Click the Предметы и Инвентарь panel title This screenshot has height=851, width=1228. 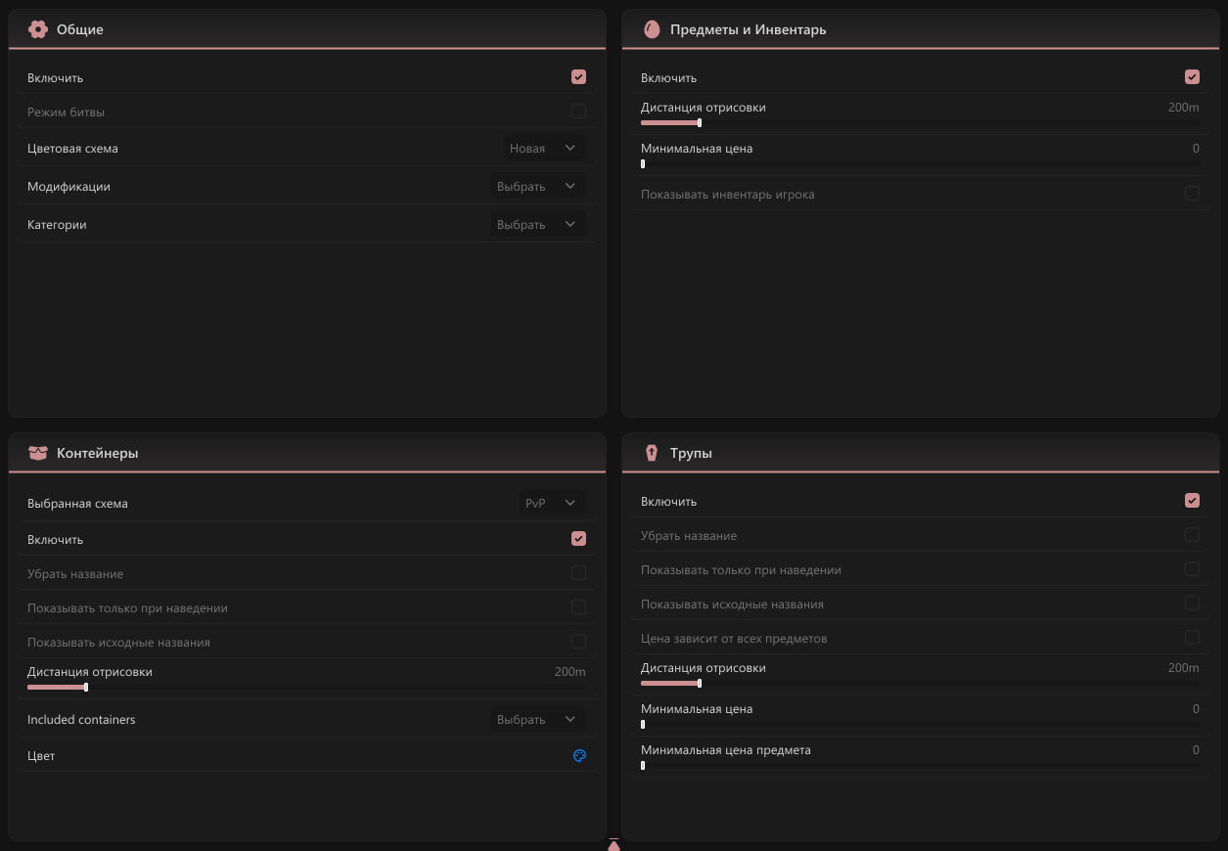749,29
